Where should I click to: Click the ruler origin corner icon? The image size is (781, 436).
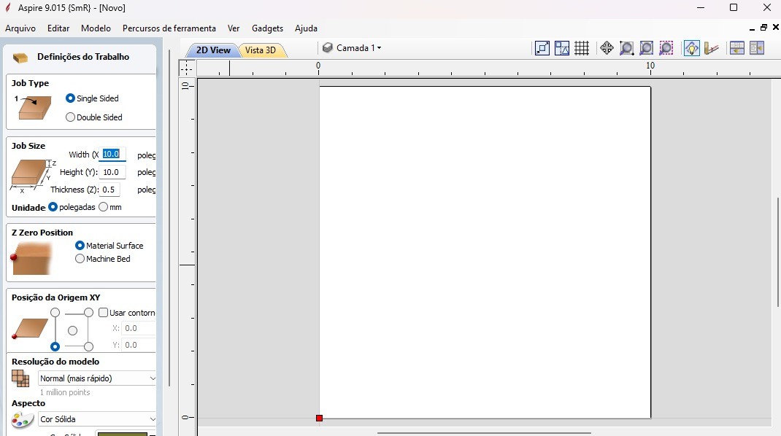pyautogui.click(x=187, y=68)
